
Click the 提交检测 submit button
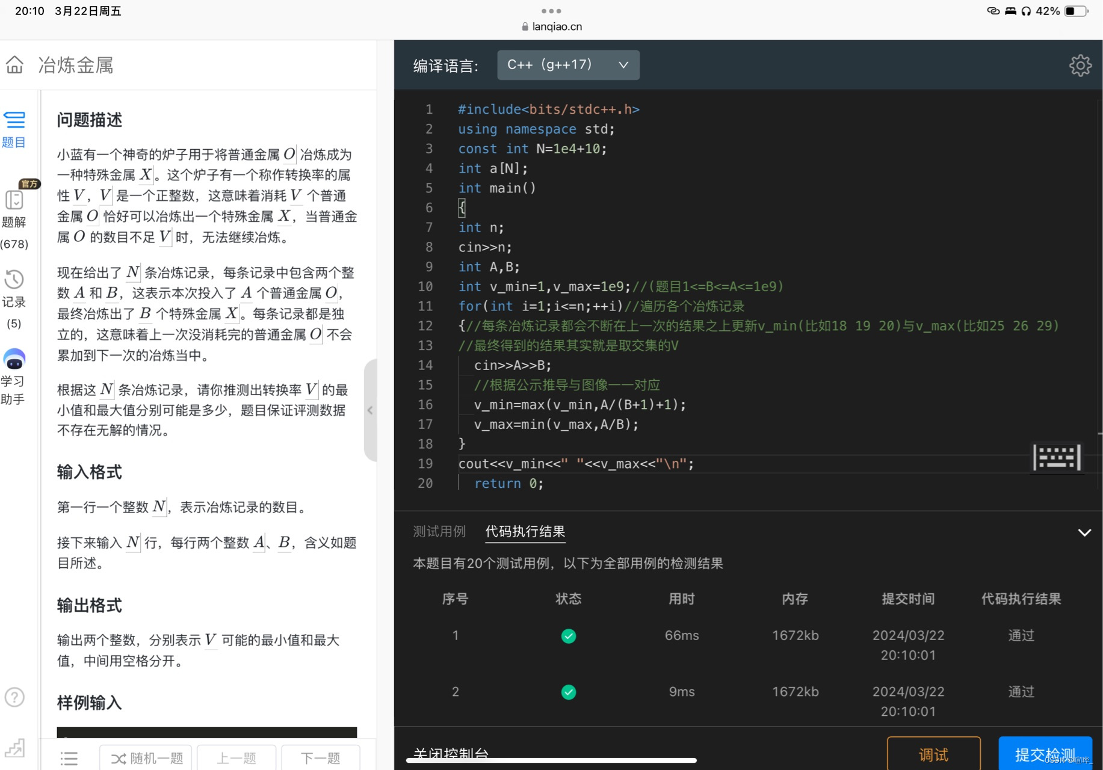pyautogui.click(x=1045, y=754)
